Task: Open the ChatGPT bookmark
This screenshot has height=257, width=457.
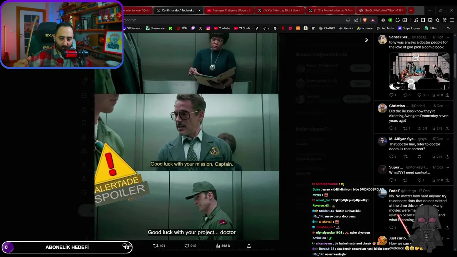Action: click(327, 28)
